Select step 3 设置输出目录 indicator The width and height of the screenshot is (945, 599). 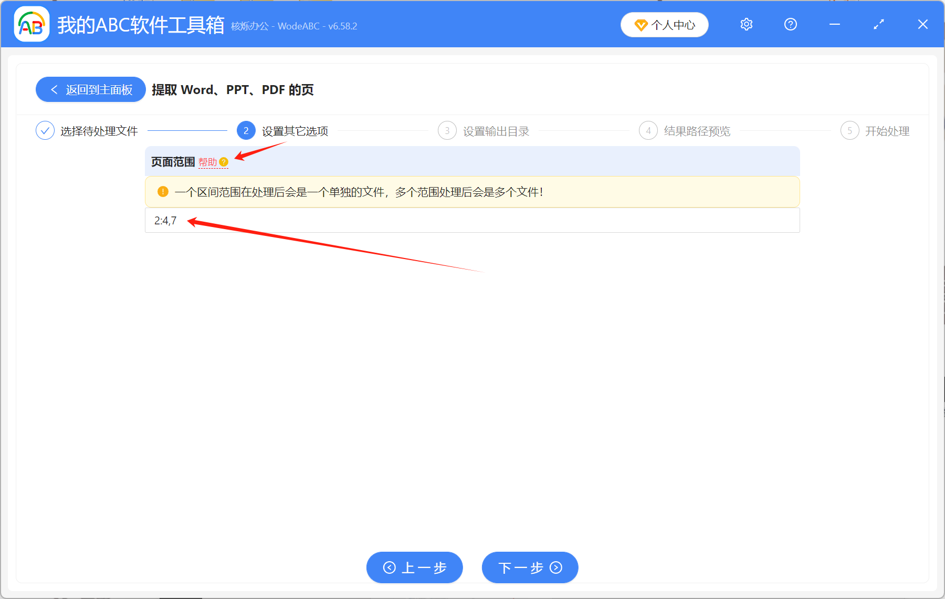click(447, 130)
